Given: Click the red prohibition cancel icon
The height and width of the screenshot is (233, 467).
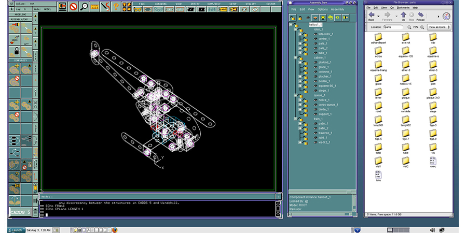Looking at the screenshot, I should point(73,7).
